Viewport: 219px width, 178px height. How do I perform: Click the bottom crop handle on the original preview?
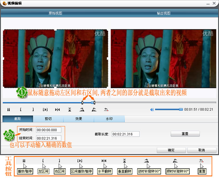point(55,88)
